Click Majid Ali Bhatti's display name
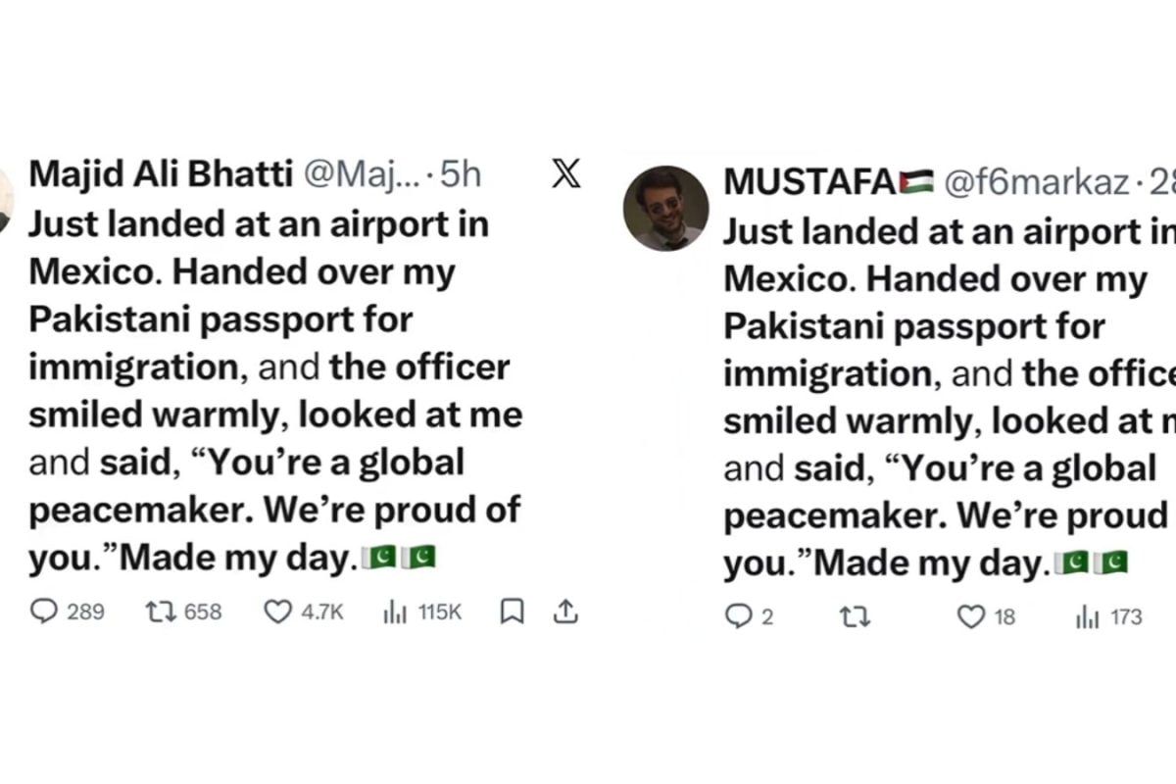The width and height of the screenshot is (1176, 784). [x=157, y=173]
